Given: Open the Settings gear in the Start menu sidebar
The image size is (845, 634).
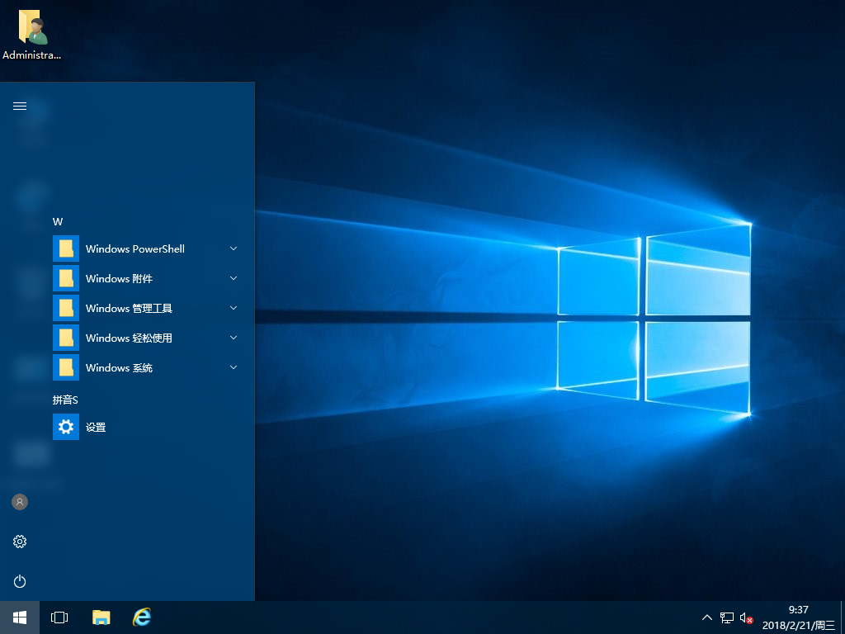Looking at the screenshot, I should point(19,542).
